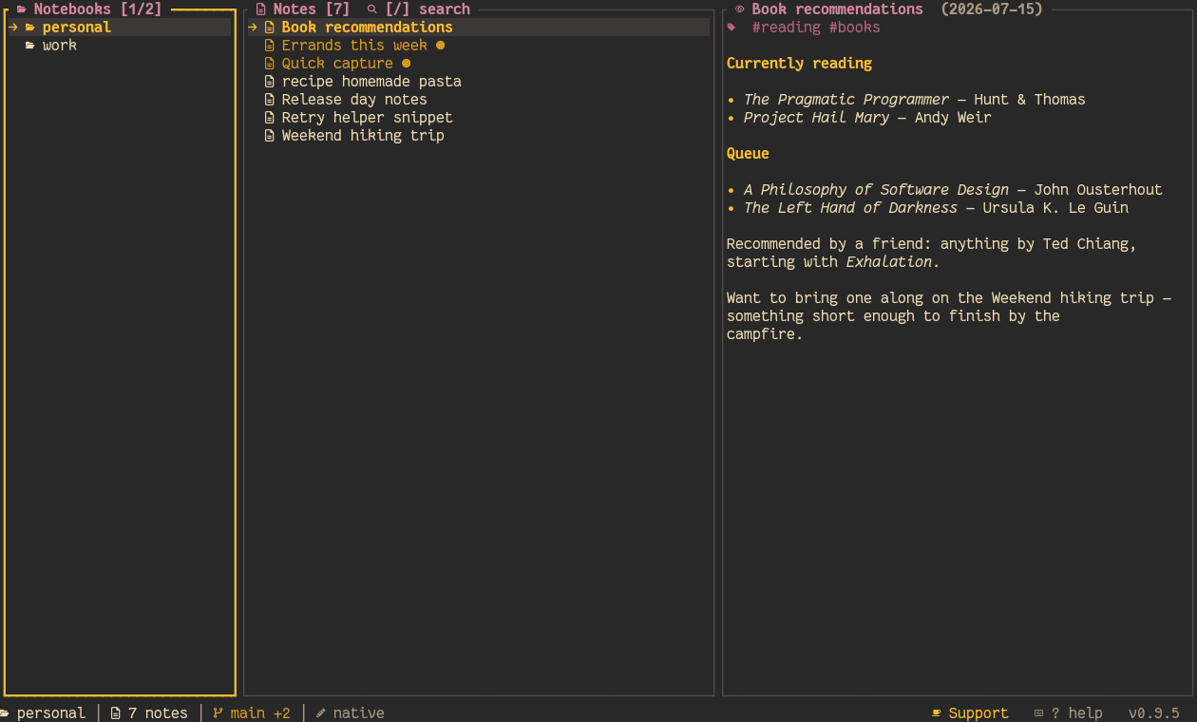Open the Errands this week note
1197x722 pixels.
point(479,46)
